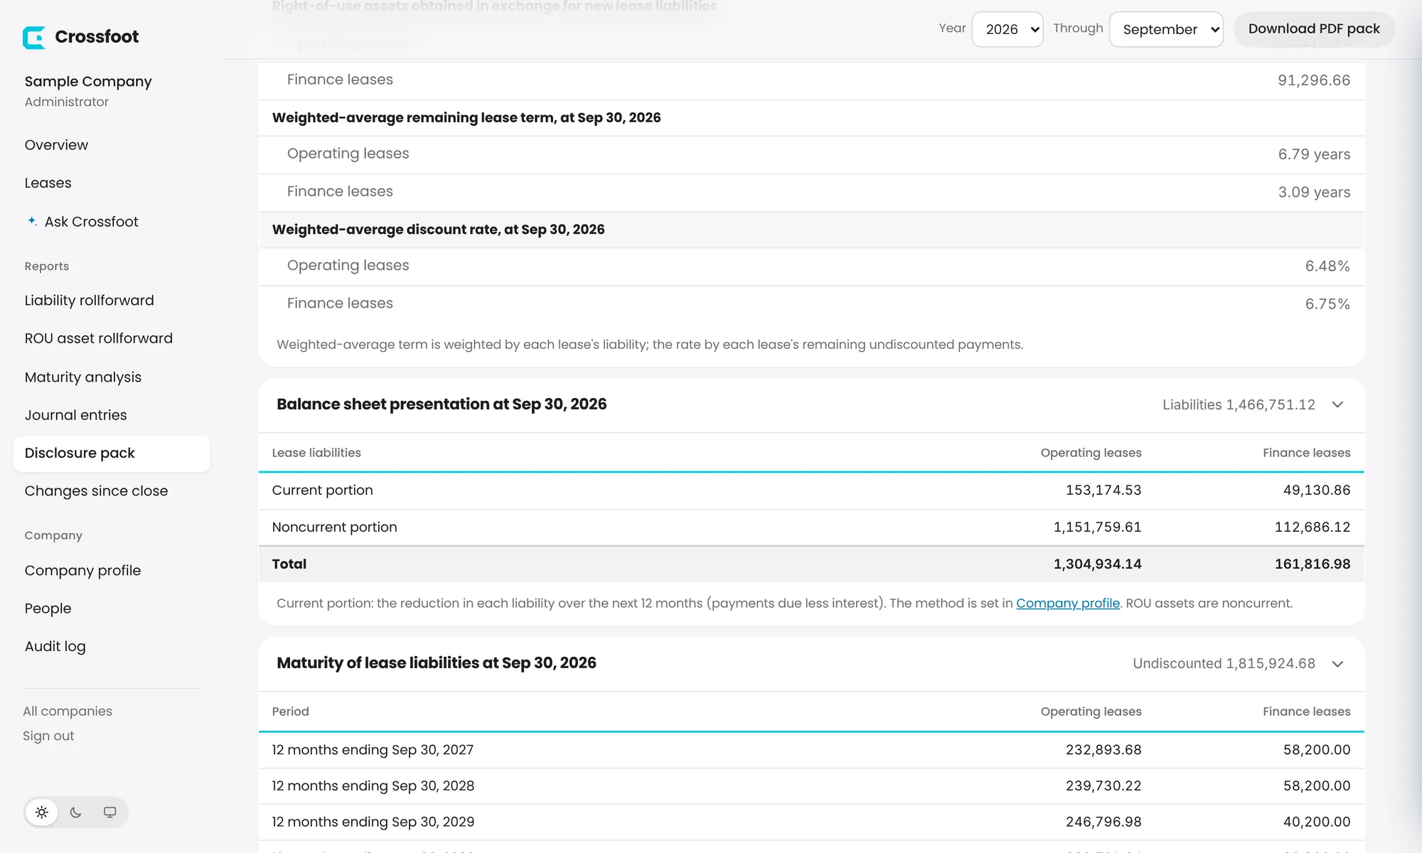The width and height of the screenshot is (1422, 853).
Task: Open the Year 2026 dropdown
Action: pos(1007,29)
